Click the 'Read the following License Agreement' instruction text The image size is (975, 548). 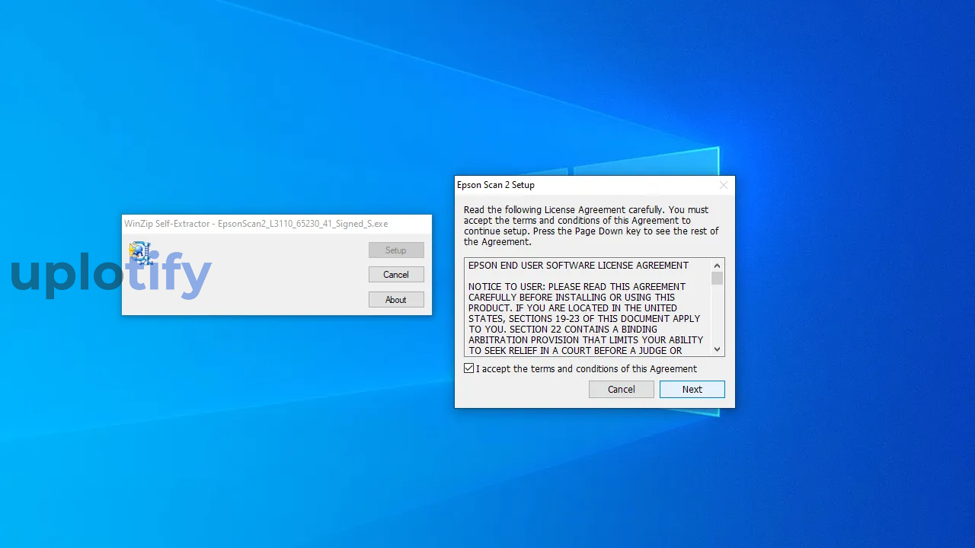click(591, 225)
